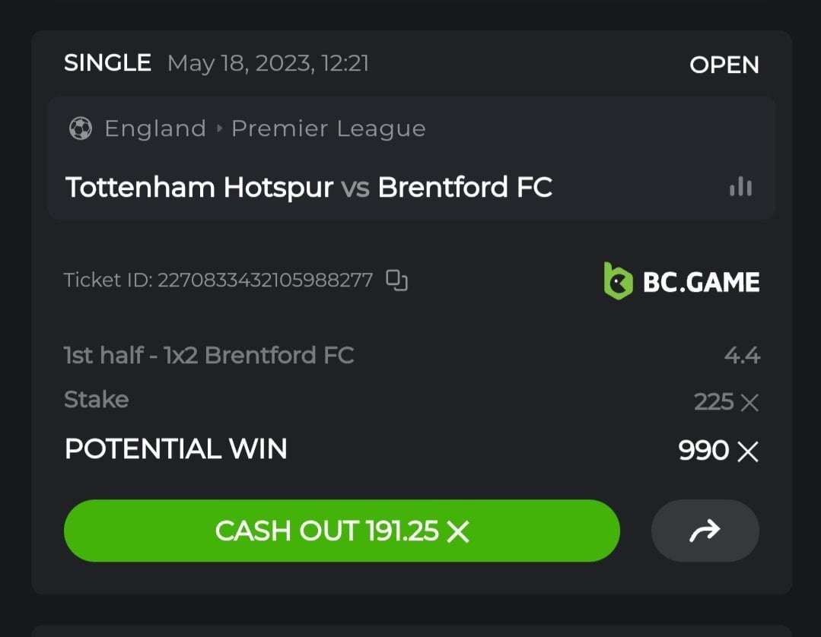Open the Premier League breadcrumb link

328,128
